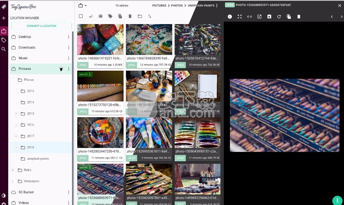Open settings gear in the sidebar

(x=4, y=203)
